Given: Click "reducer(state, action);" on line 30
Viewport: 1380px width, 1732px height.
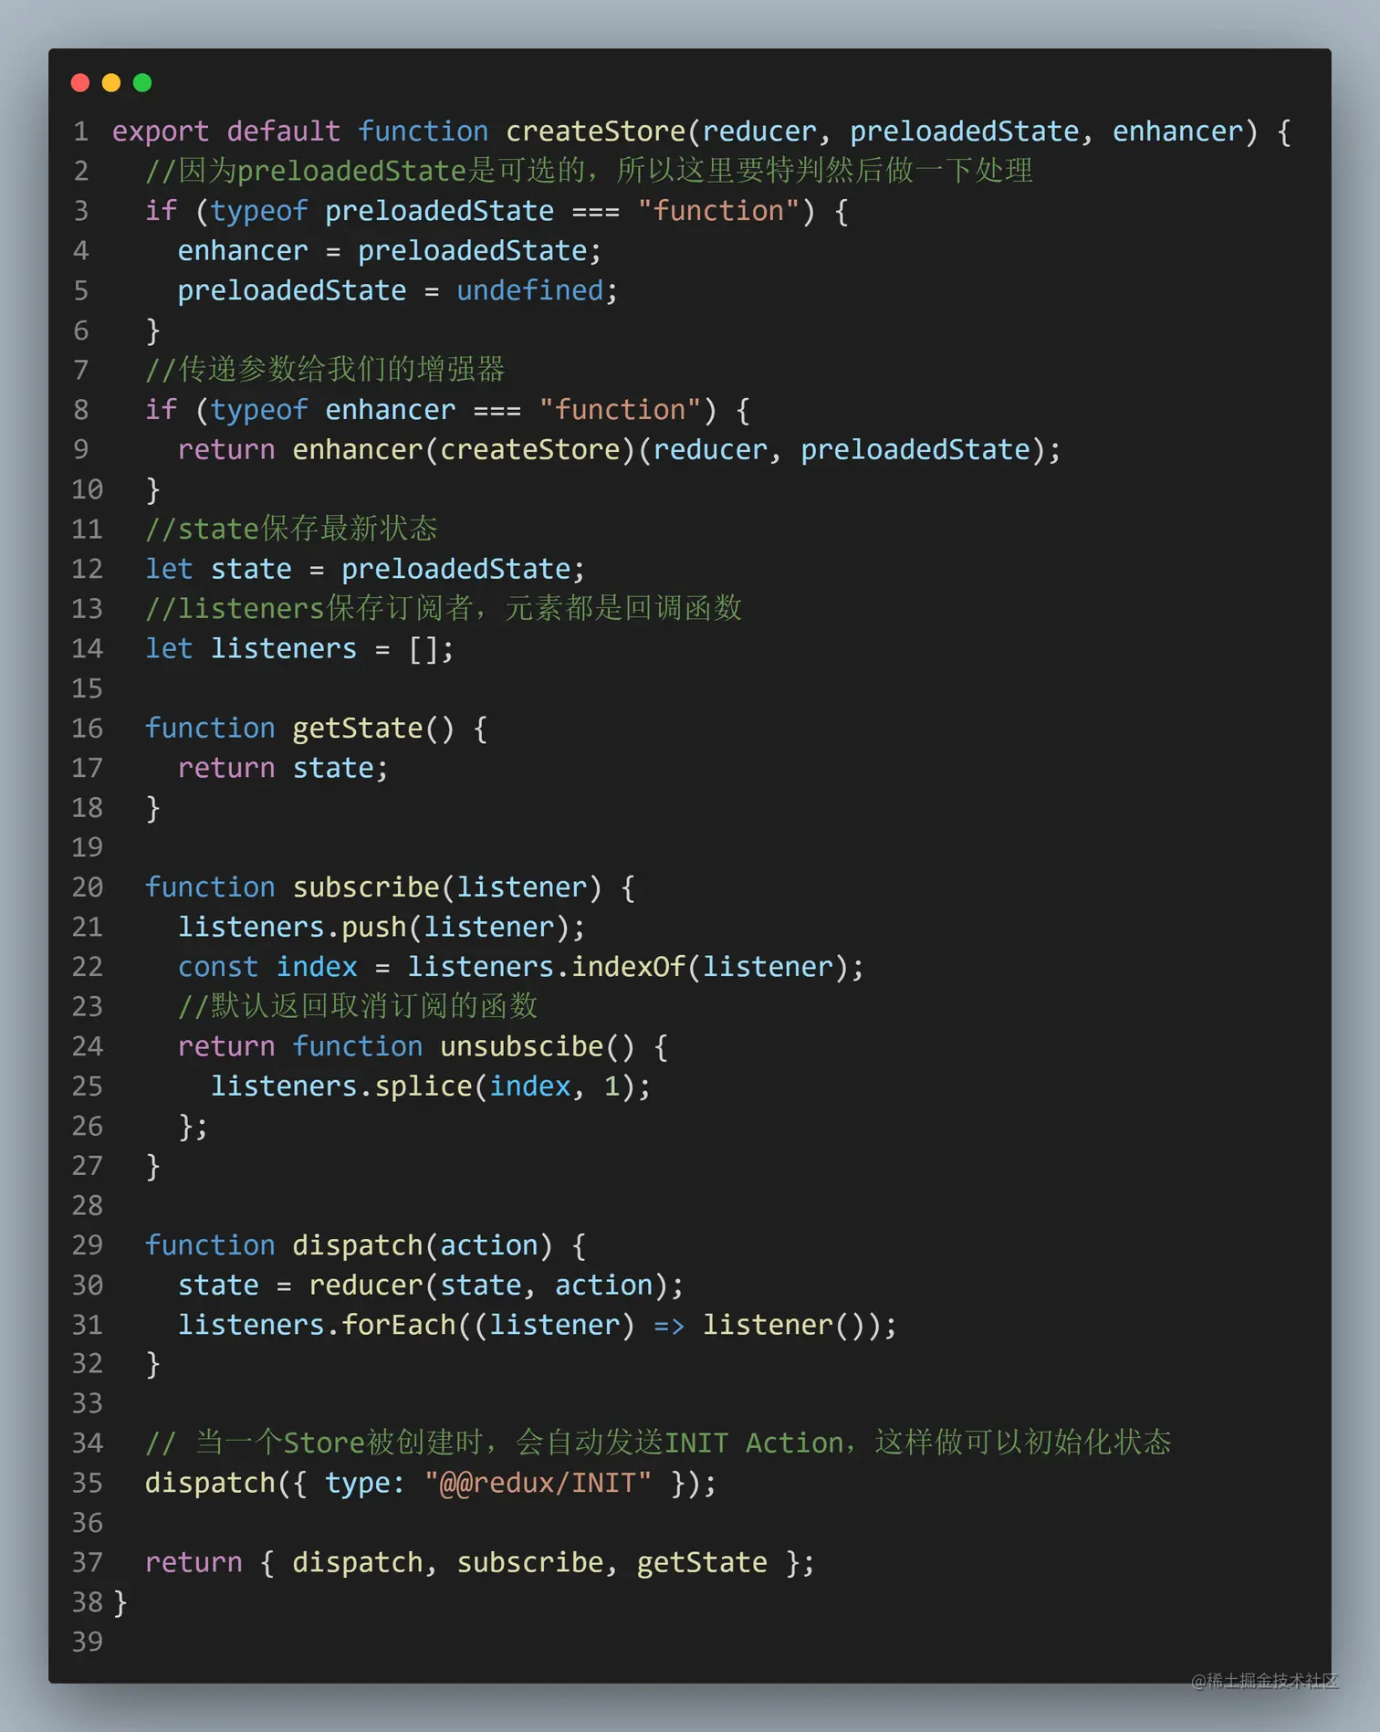Looking at the screenshot, I should (x=497, y=1286).
